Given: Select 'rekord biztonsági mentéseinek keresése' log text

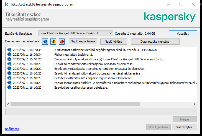Looking at the screenshot, I should (98, 73).
